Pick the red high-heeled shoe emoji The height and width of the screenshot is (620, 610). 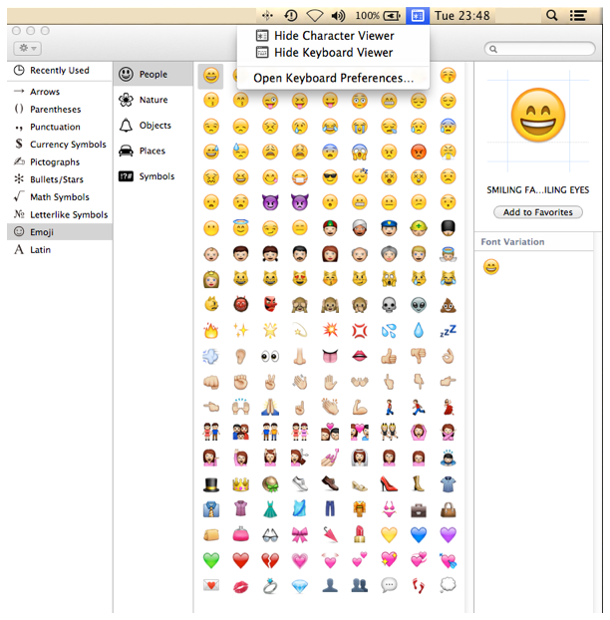click(x=389, y=483)
